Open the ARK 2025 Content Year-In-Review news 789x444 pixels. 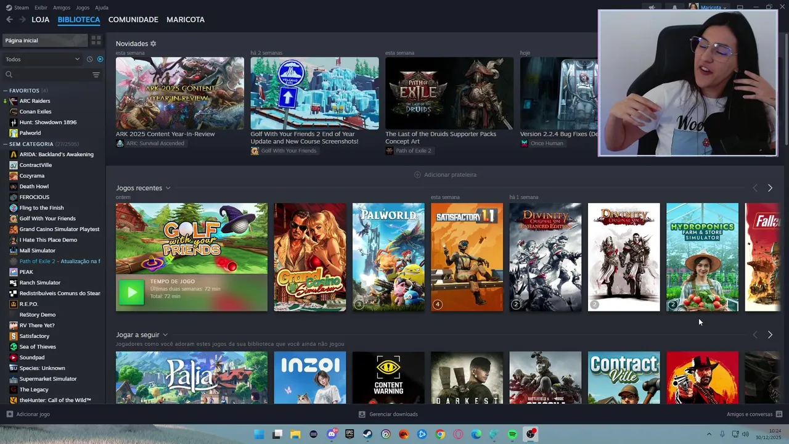coord(180,93)
